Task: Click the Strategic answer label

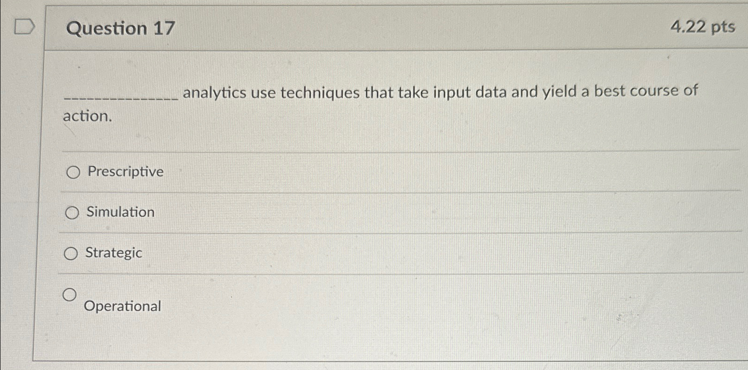Action: pyautogui.click(x=114, y=253)
